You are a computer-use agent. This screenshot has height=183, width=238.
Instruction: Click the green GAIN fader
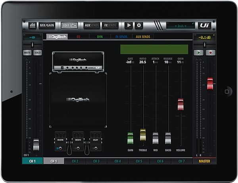click(130, 138)
